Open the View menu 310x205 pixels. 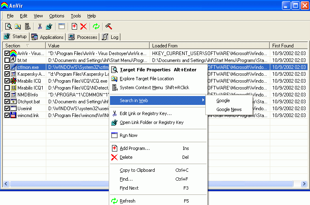[x=38, y=16]
